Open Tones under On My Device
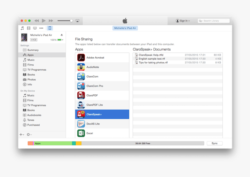 pyautogui.click(x=42, y=120)
